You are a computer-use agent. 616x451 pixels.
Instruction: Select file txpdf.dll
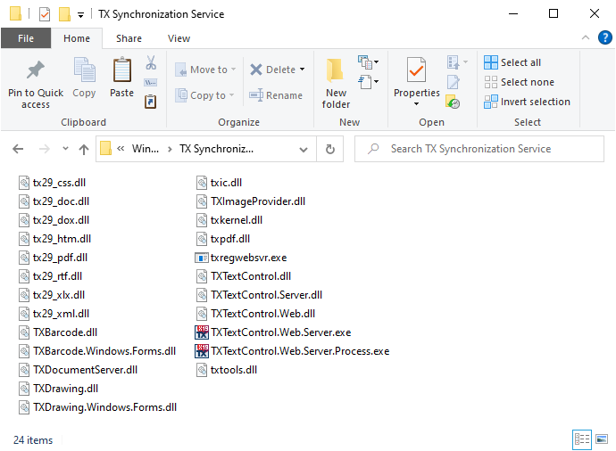pyautogui.click(x=223, y=239)
